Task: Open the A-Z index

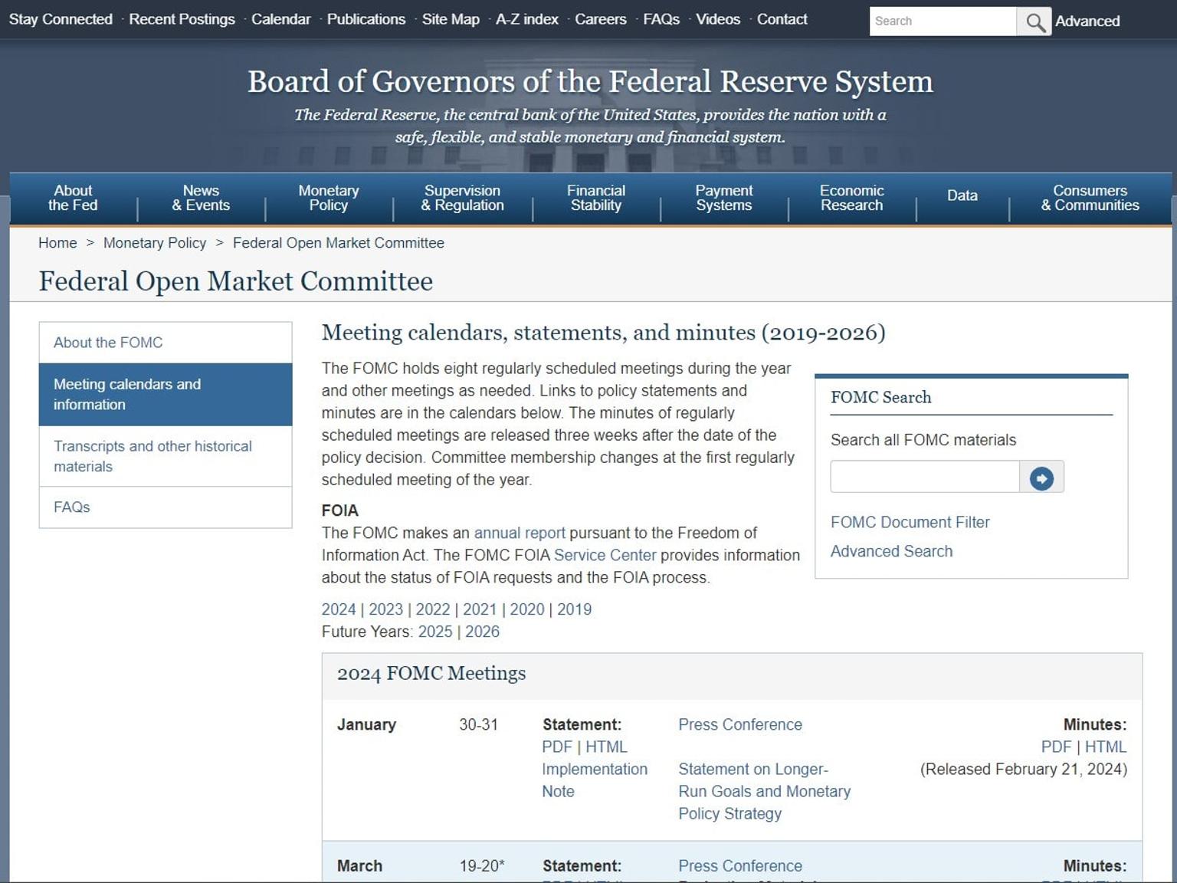Action: click(527, 19)
